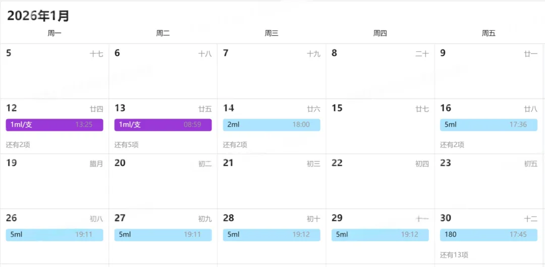Show '还有13项' more items on January 30
The width and height of the screenshot is (545, 267).
(454, 255)
